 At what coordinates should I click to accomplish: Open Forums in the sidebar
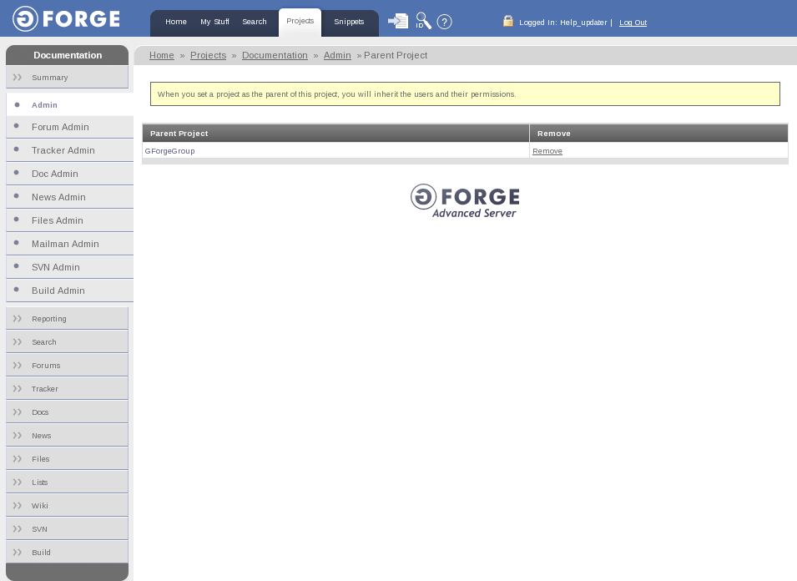pos(67,366)
